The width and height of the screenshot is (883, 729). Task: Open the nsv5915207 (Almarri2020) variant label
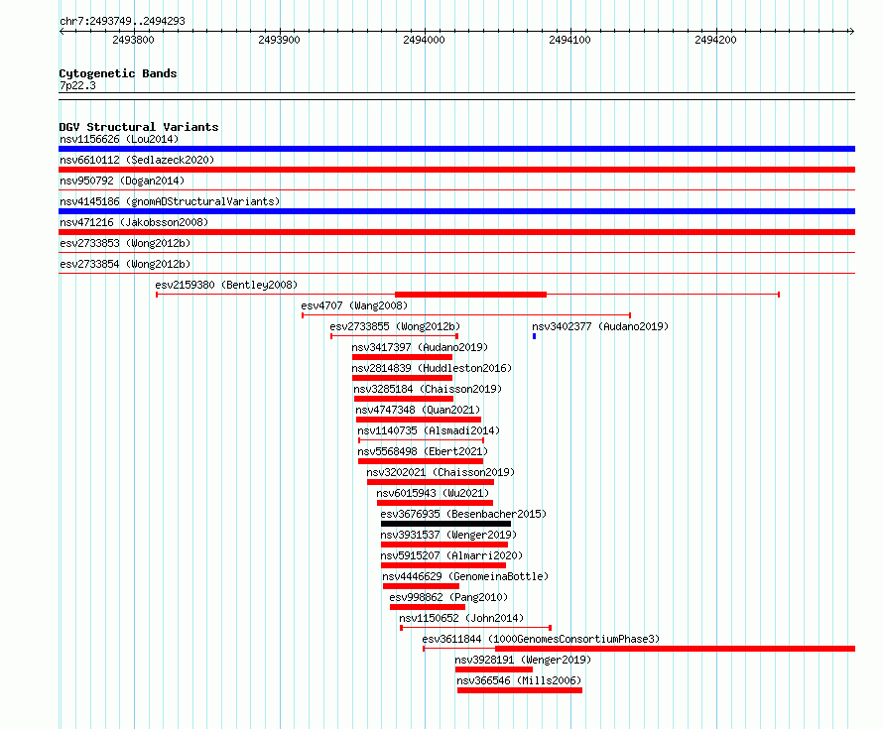coord(451,555)
